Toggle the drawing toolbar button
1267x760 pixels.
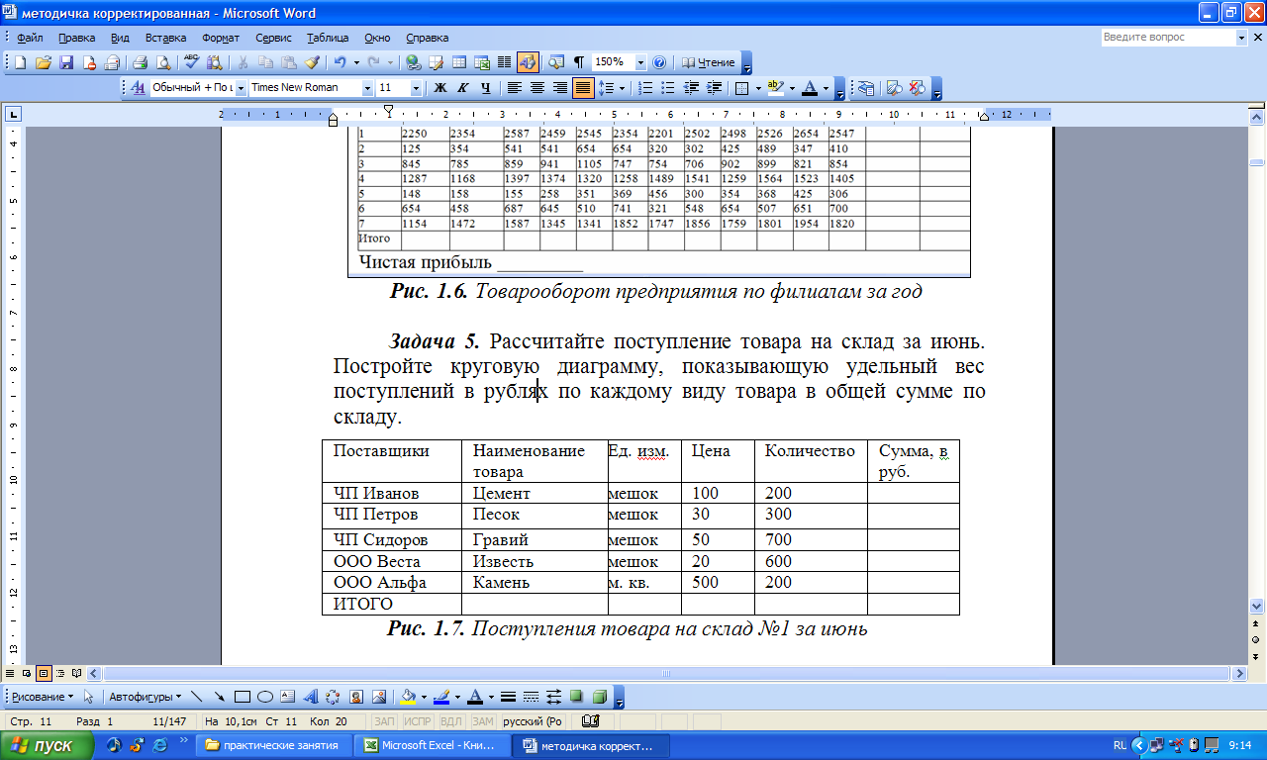click(x=528, y=61)
